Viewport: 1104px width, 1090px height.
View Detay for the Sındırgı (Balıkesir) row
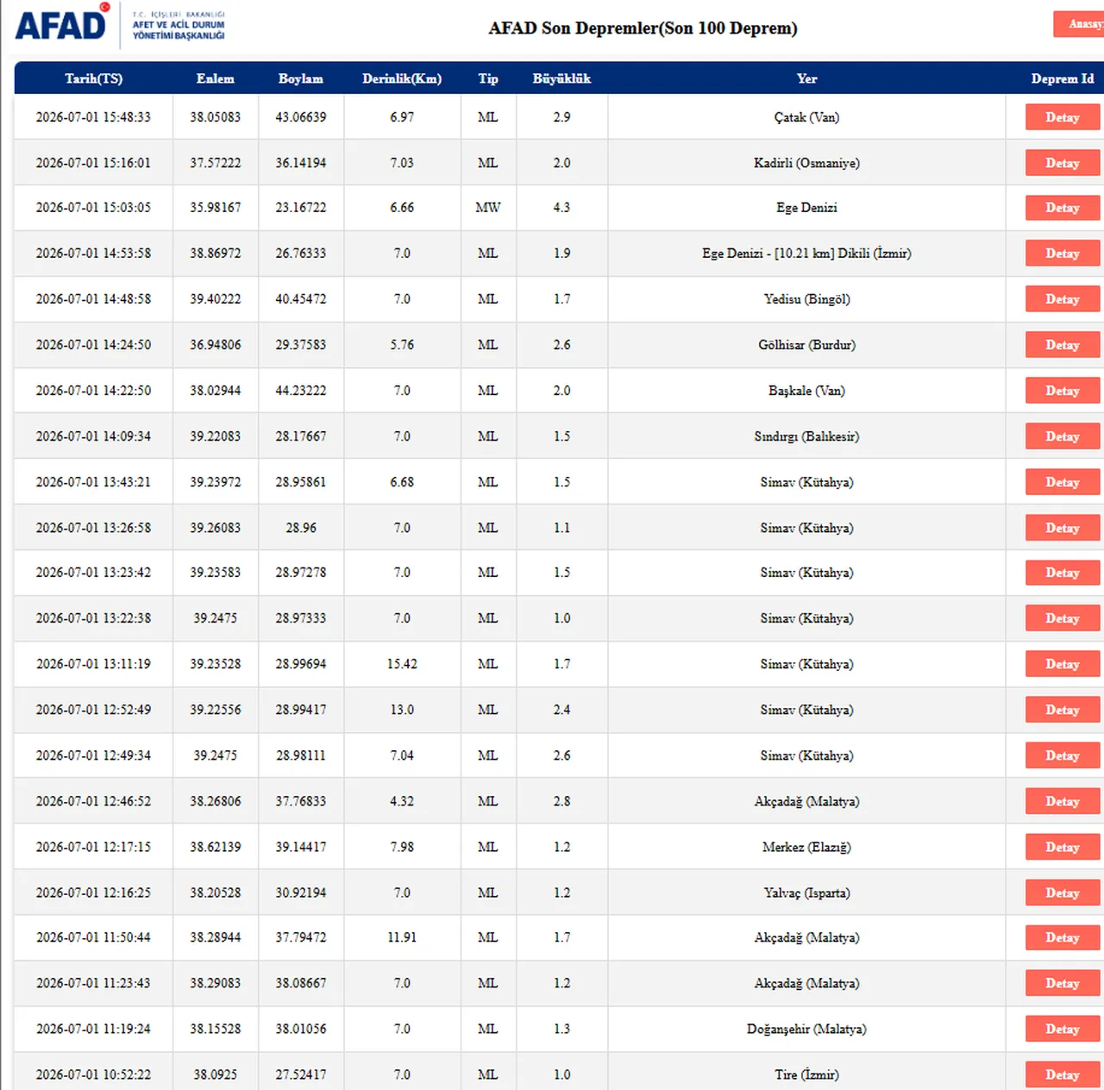[1063, 436]
